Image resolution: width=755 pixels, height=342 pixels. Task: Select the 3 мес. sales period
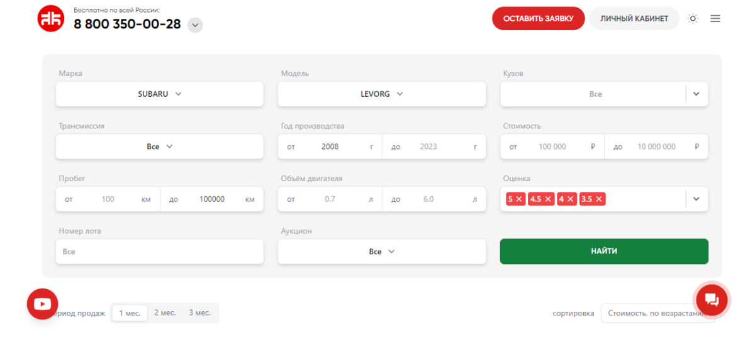coord(199,312)
